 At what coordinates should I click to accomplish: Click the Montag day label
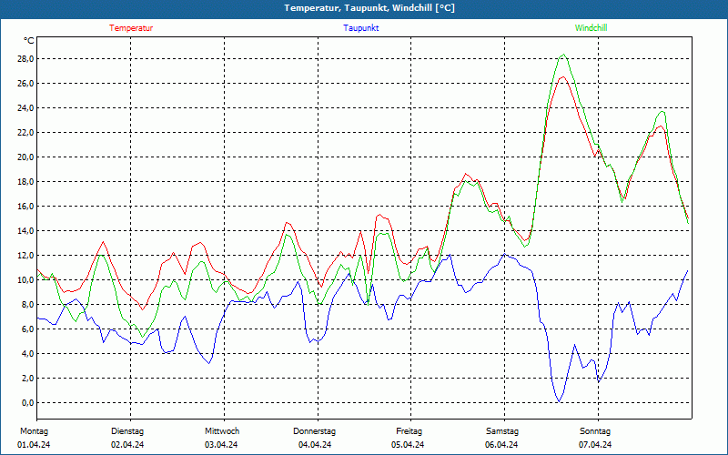pos(34,431)
